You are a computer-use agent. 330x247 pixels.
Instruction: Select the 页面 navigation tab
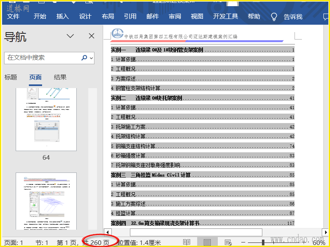tap(35, 77)
